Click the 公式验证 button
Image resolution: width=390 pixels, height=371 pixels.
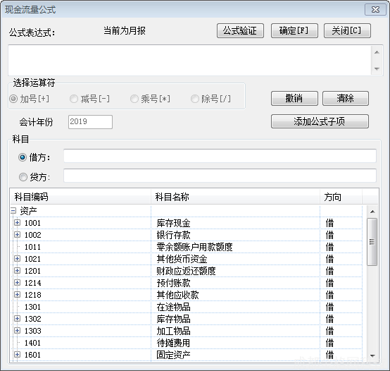[x=240, y=31]
